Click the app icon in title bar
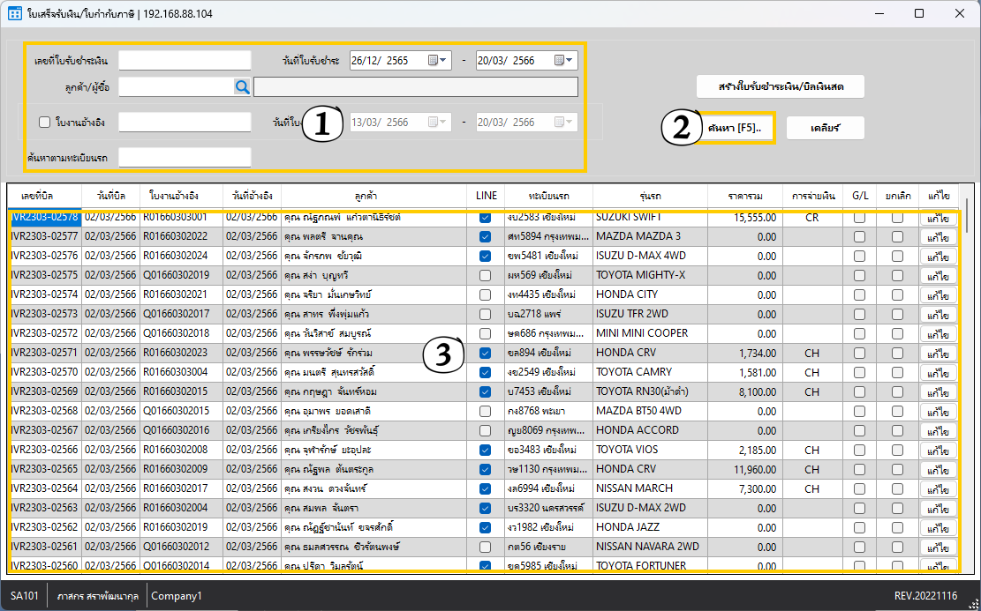This screenshot has height=611, width=981. coord(15,14)
